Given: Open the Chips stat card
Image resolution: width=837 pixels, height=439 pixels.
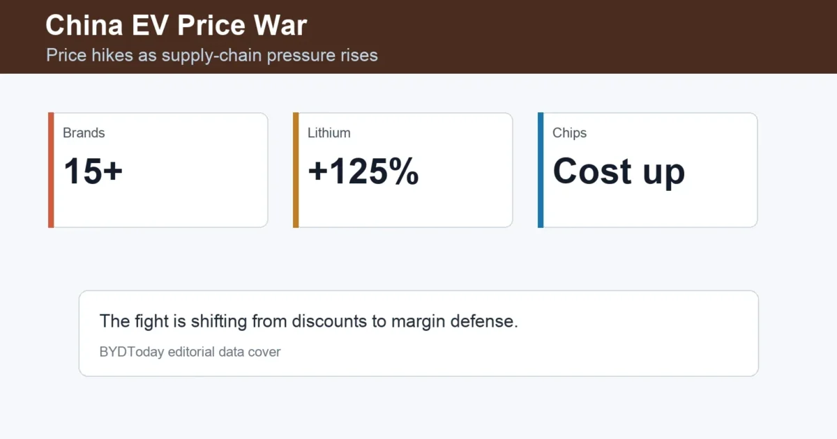Looking at the screenshot, I should point(648,170).
